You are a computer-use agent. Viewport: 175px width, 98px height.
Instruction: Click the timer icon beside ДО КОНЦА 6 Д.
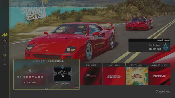49,61
